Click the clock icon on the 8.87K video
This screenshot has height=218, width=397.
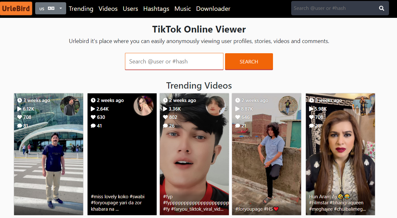click(237, 100)
